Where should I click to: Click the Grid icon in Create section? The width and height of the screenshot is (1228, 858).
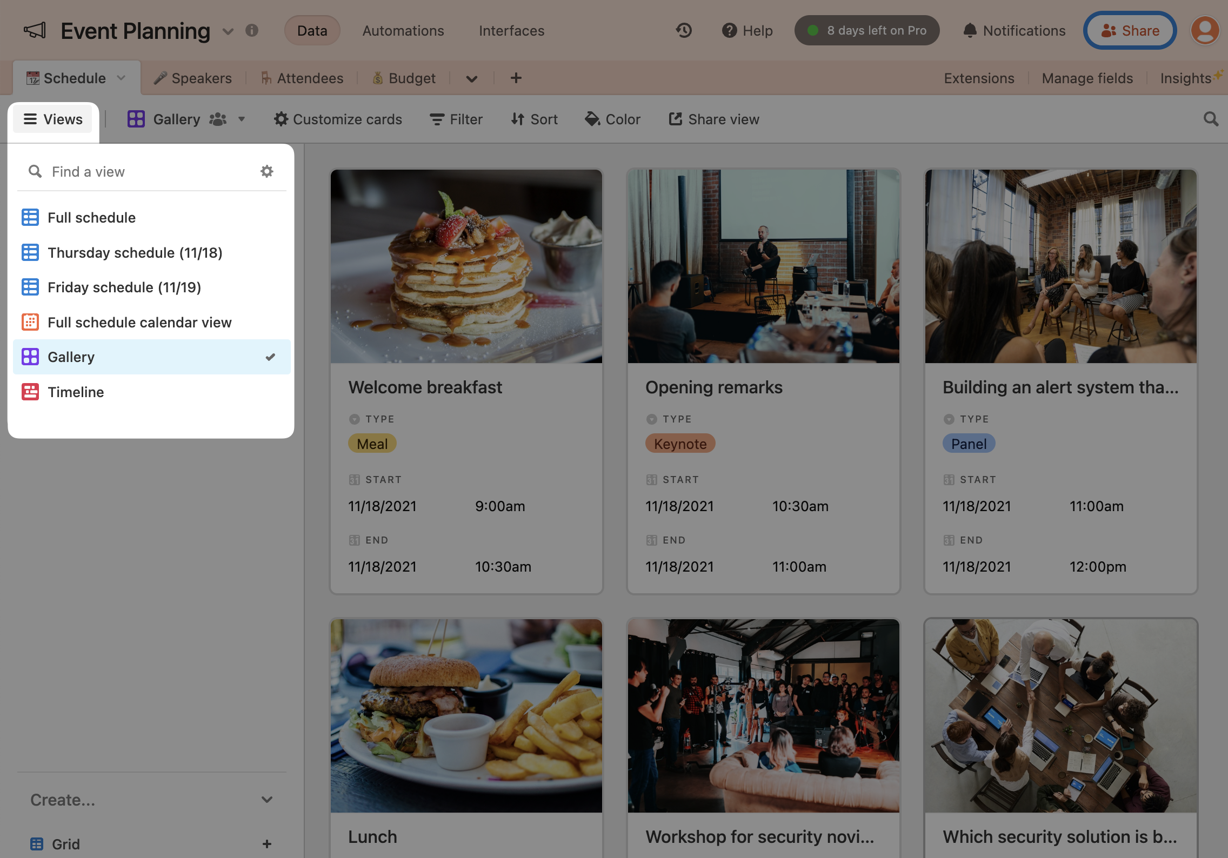37,844
